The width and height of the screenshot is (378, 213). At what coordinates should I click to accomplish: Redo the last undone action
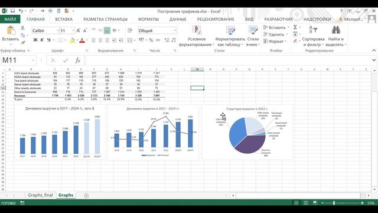coord(31,11)
